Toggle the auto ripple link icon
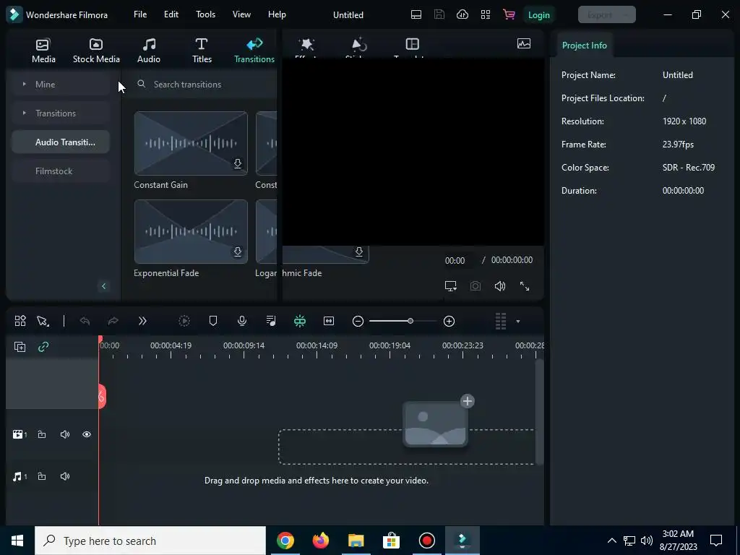The width and height of the screenshot is (740, 555). click(x=43, y=347)
